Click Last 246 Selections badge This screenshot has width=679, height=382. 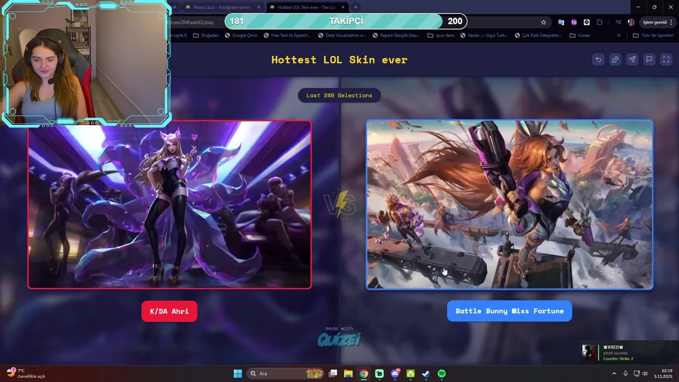click(339, 95)
